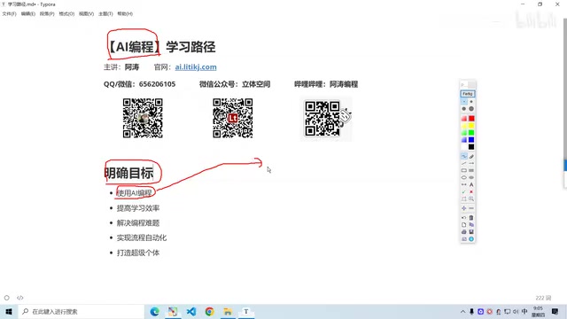Pick the translucent red swatch
This screenshot has height=319, width=567.
point(464,119)
